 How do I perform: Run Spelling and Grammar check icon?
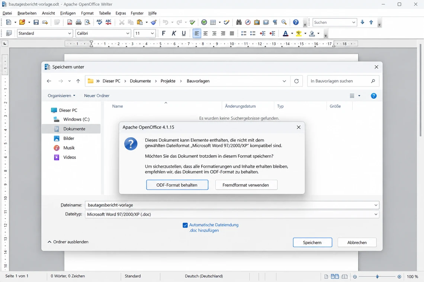[x=99, y=22]
